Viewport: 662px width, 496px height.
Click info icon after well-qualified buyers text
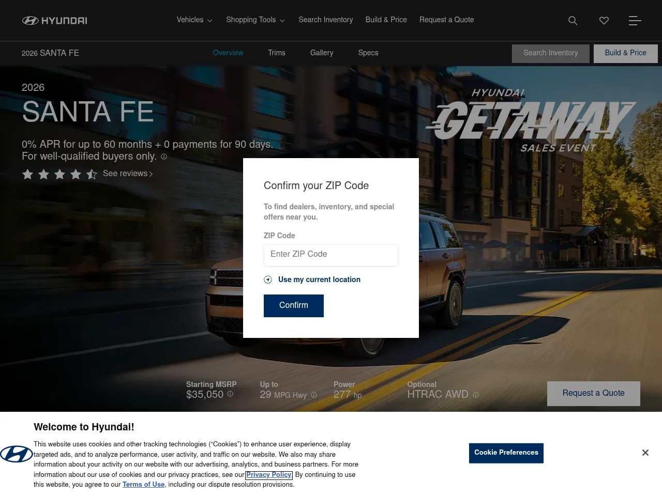[x=164, y=157]
